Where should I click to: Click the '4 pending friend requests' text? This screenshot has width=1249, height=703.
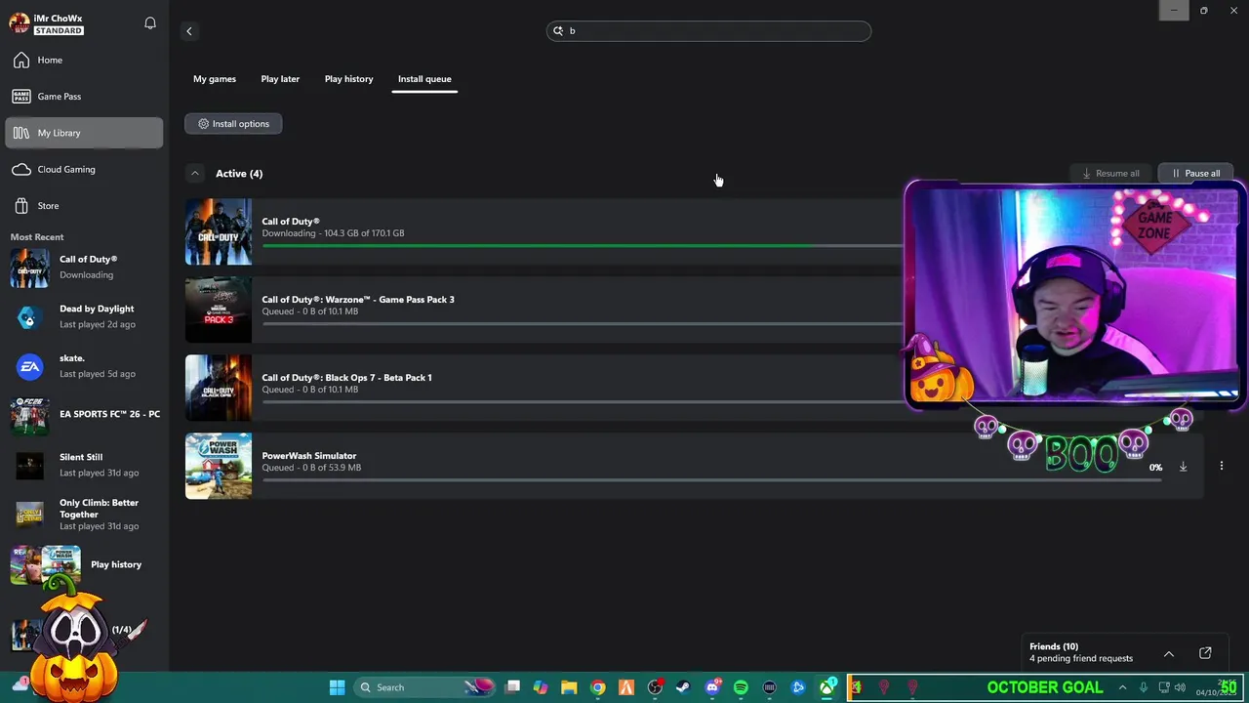1081,659
